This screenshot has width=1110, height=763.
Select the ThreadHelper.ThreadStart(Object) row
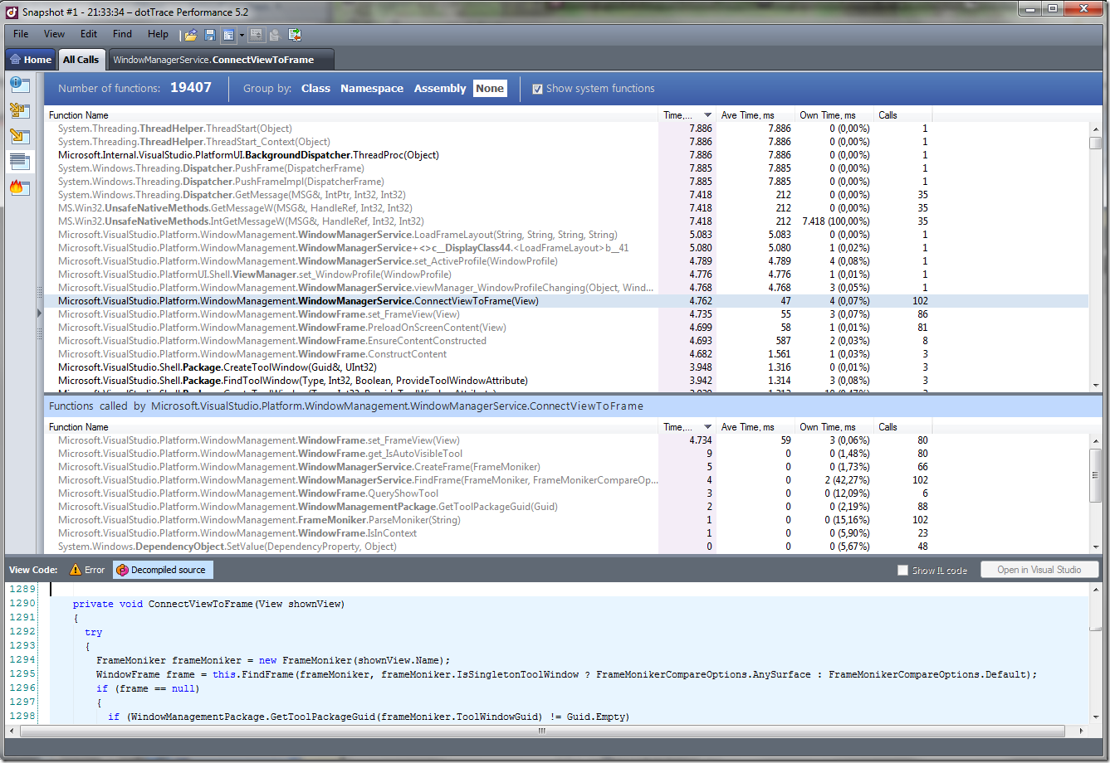click(x=567, y=129)
